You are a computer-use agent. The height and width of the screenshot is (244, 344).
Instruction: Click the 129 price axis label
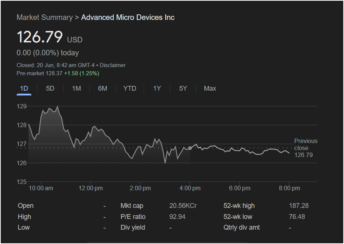point(21,107)
